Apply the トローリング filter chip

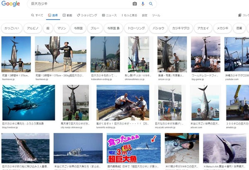coord(136,28)
